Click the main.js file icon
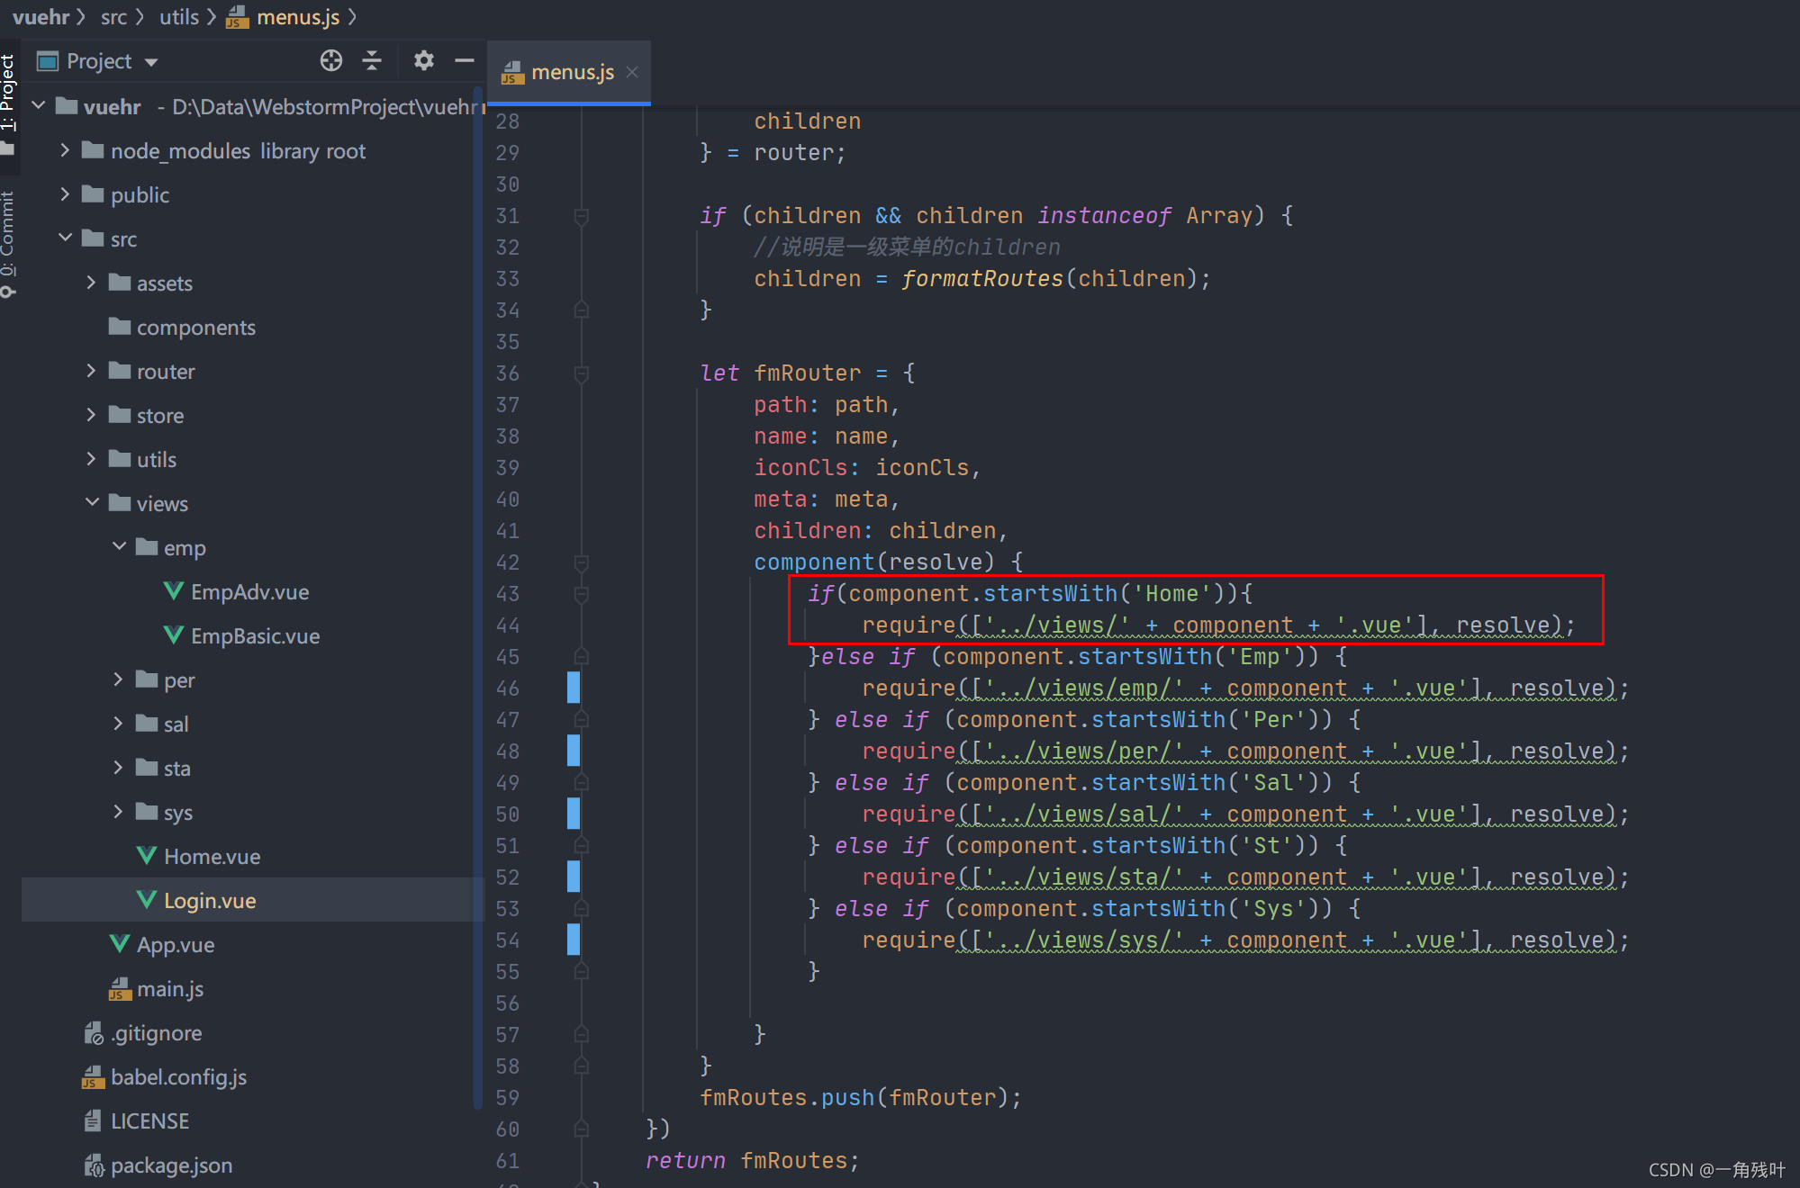 point(120,989)
